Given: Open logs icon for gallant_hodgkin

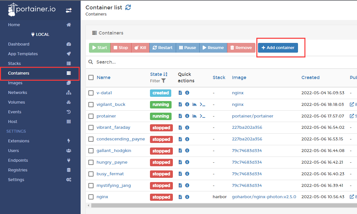Looking at the screenshot, I should pyautogui.click(x=180, y=151).
